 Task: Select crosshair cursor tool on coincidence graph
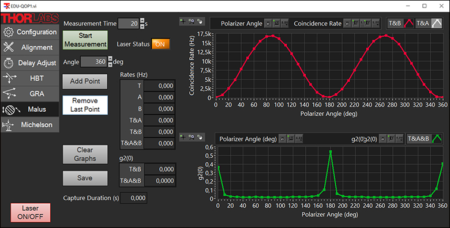[183, 21]
